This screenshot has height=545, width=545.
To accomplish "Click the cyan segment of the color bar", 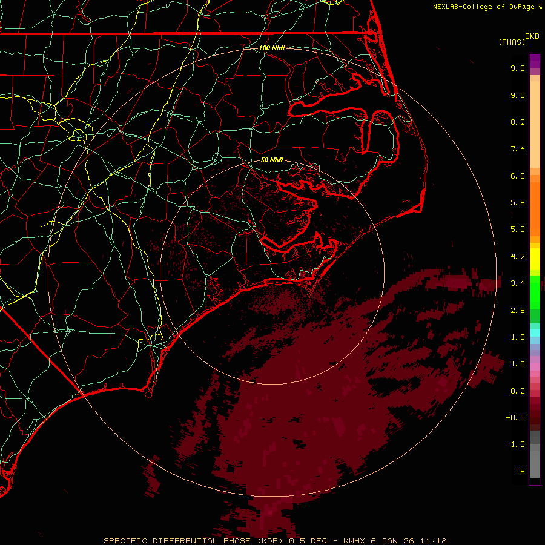I will pos(535,333).
